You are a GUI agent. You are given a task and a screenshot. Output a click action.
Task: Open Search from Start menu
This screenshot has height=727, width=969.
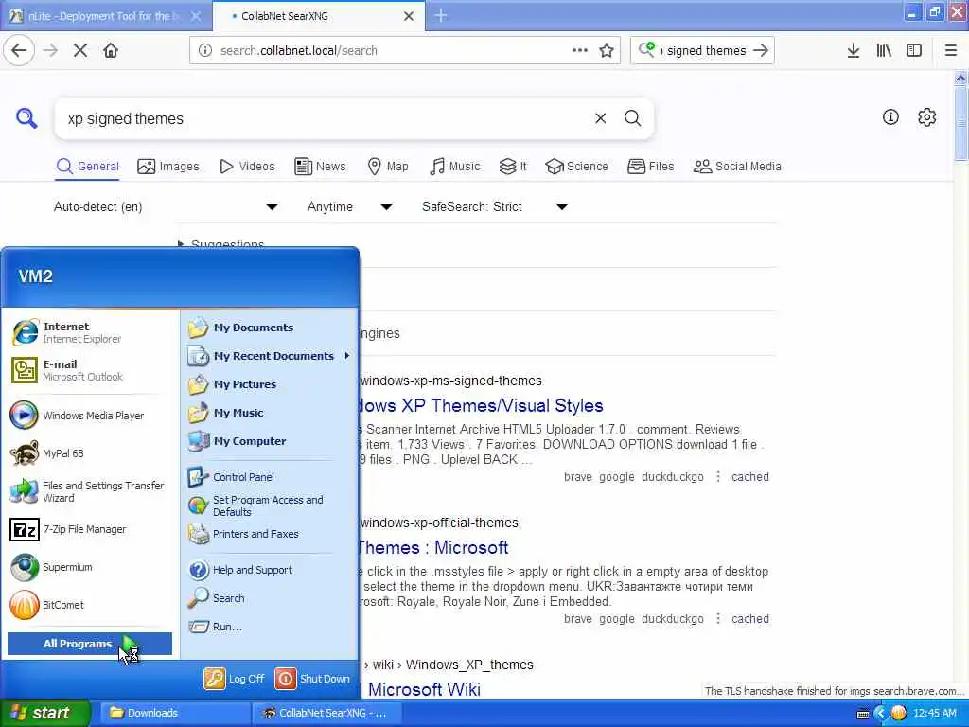pyautogui.click(x=270, y=598)
